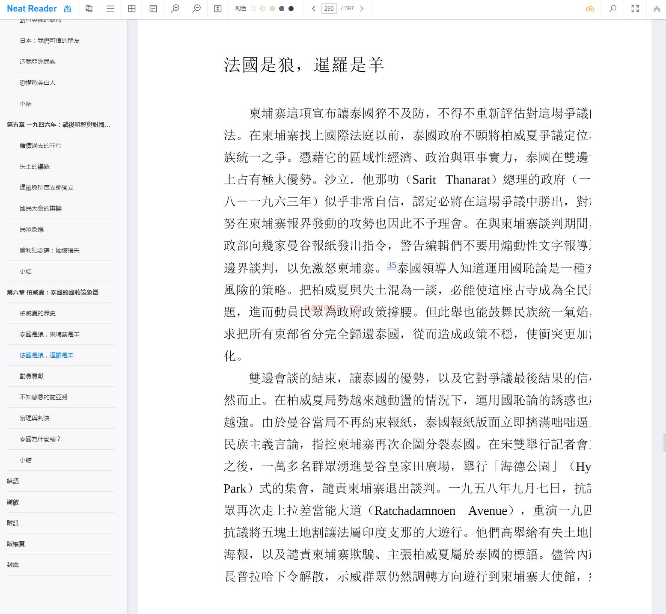Select the beige color theme swatch
The image size is (666, 614).
tap(263, 9)
